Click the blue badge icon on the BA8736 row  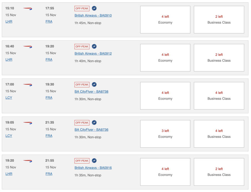[x=94, y=122]
